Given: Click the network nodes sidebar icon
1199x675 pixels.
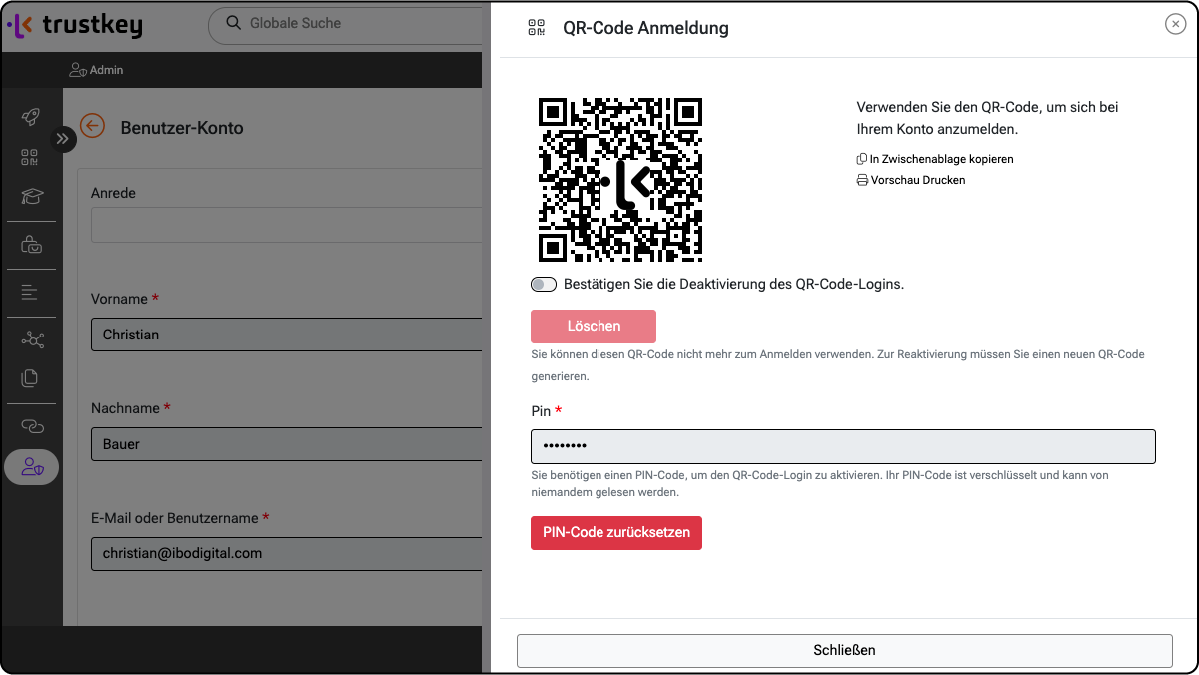Looking at the screenshot, I should tap(32, 340).
